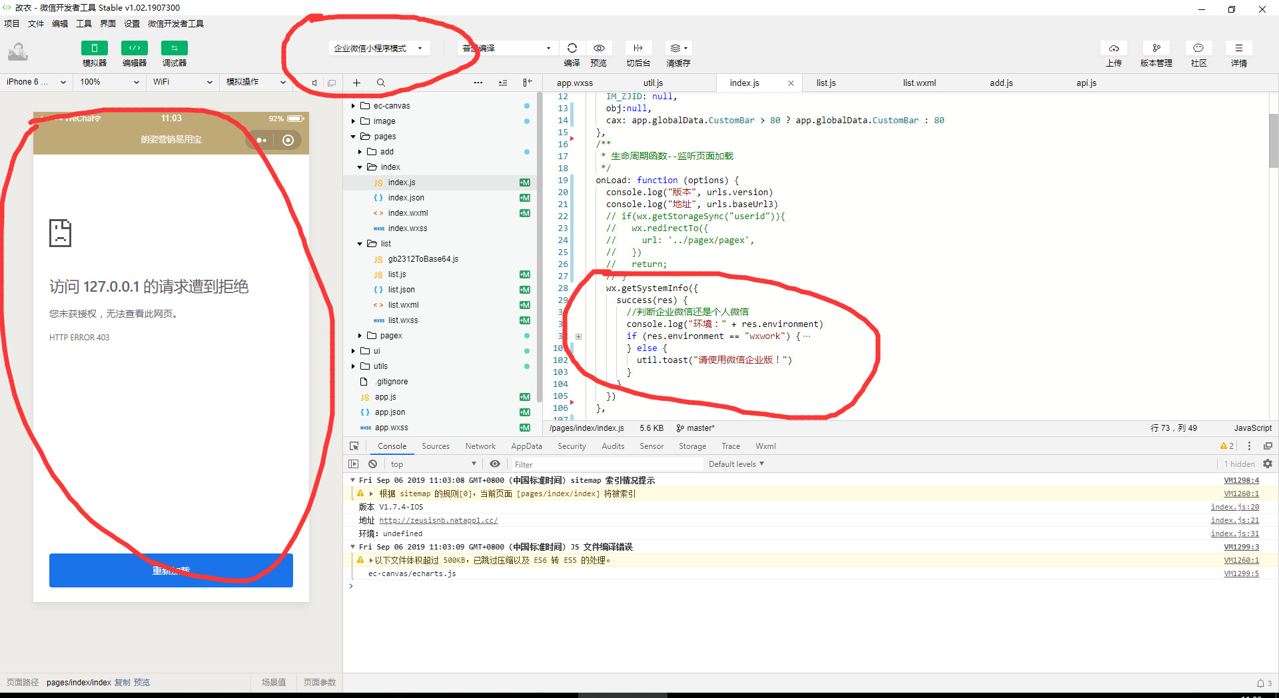Click the compile refresh icon
Viewport: 1279px width, 698px height.
pos(572,48)
